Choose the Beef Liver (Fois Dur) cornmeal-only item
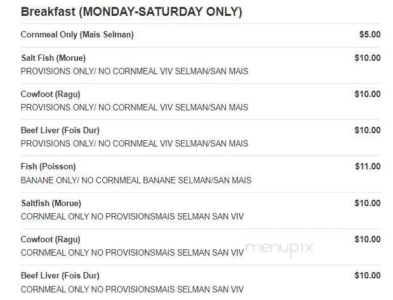The image size is (393, 300). tap(60, 275)
